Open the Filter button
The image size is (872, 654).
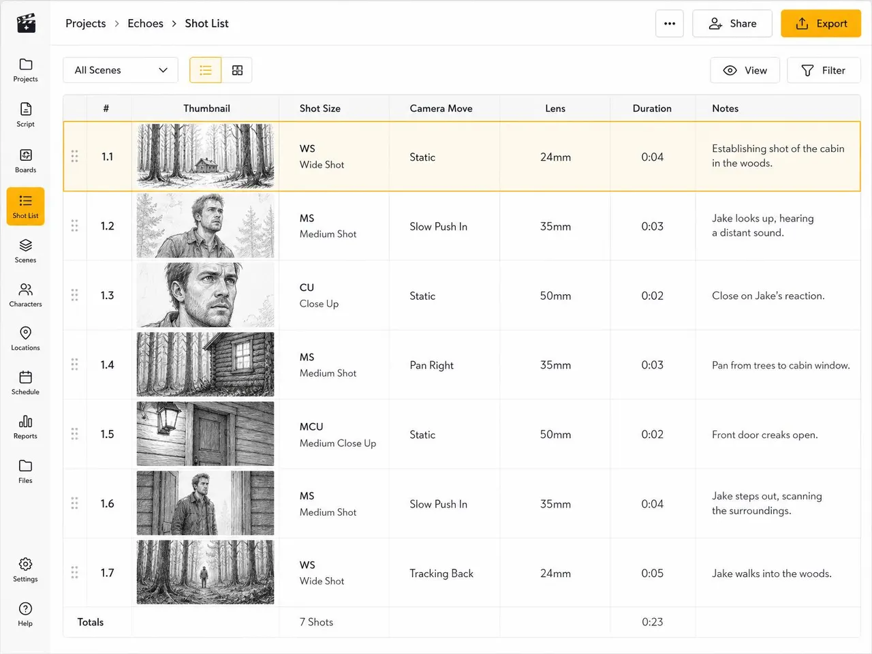click(x=824, y=70)
